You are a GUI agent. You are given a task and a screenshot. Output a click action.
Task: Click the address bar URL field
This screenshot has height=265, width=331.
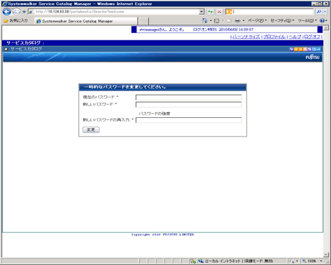coord(114,12)
